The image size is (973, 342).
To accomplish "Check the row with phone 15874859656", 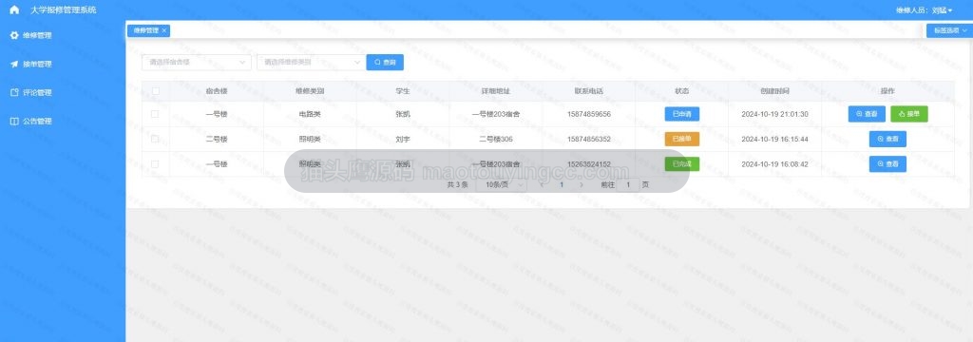I will pyautogui.click(x=155, y=114).
